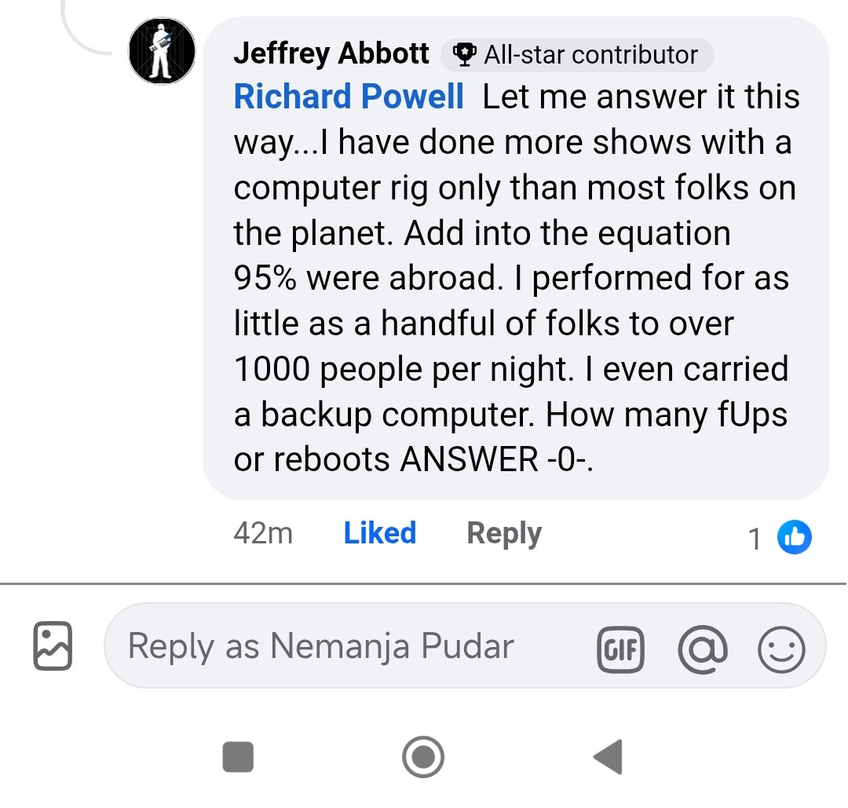Open the Richard Powell mention link

pyautogui.click(x=349, y=97)
